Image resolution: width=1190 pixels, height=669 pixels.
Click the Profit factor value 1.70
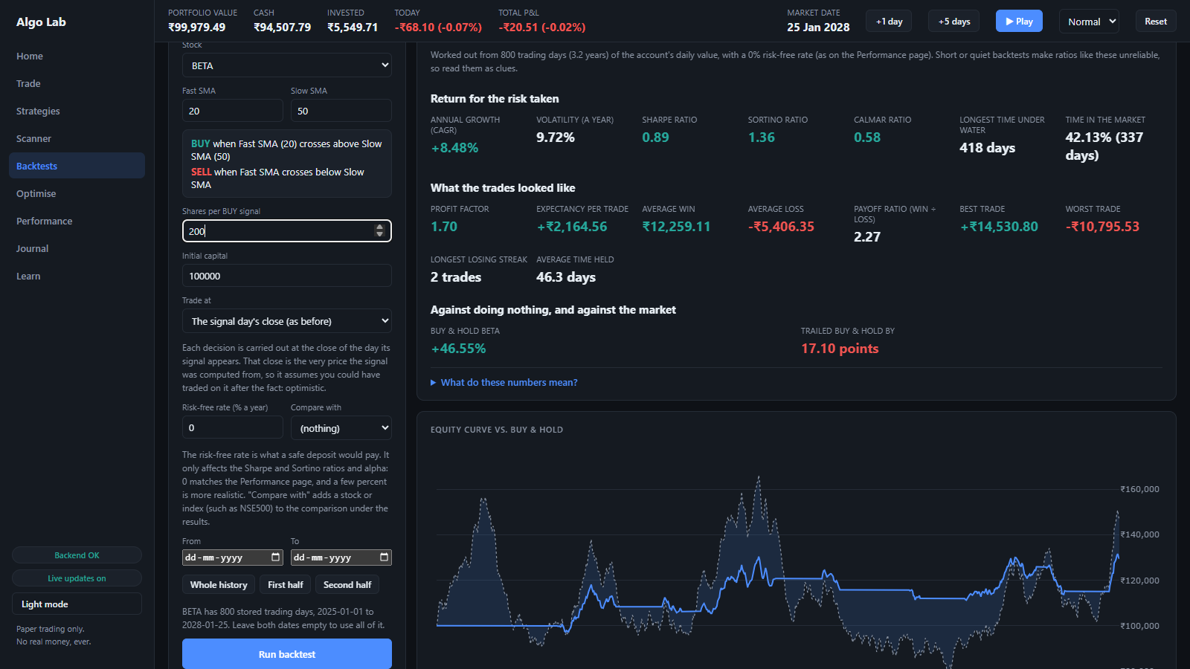click(444, 227)
